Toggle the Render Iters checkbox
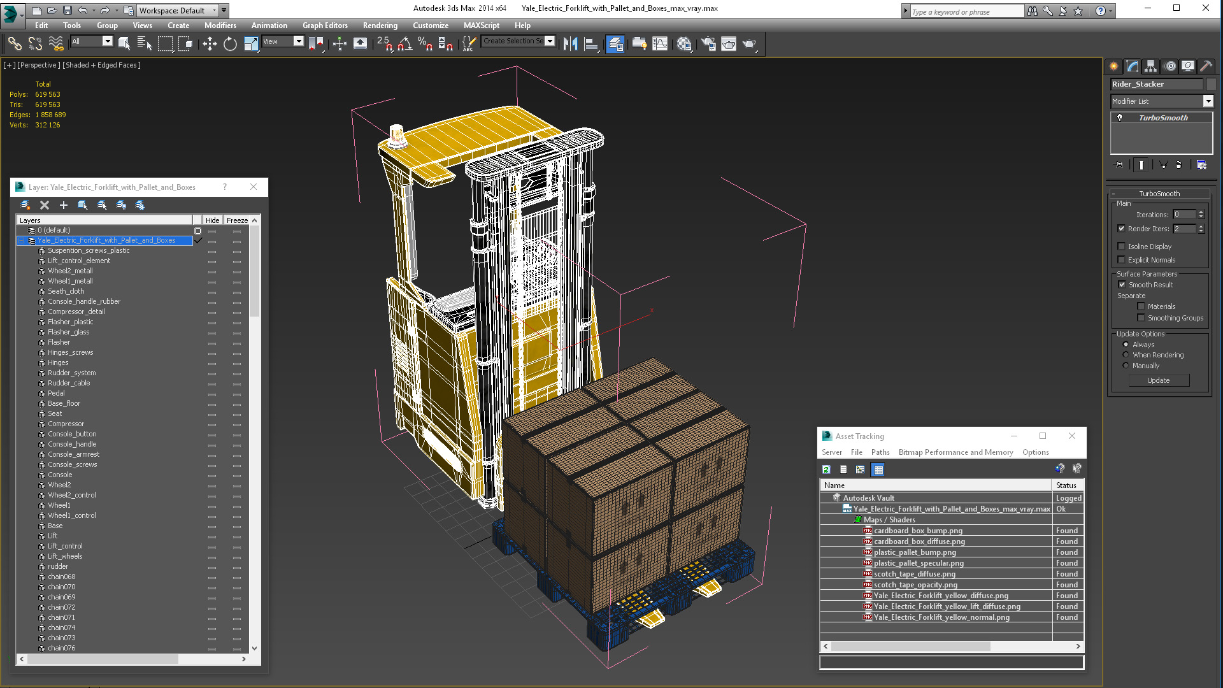1223x688 pixels. 1121,229
